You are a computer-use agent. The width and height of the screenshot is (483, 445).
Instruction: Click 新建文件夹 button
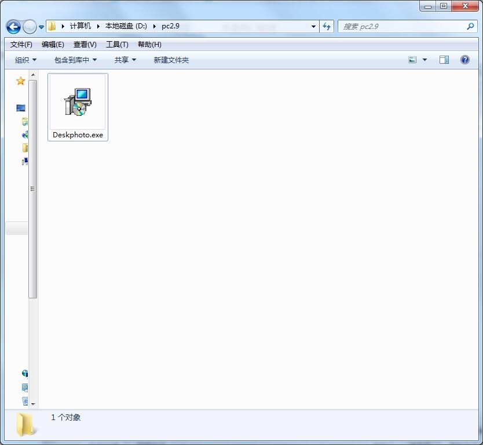point(171,60)
